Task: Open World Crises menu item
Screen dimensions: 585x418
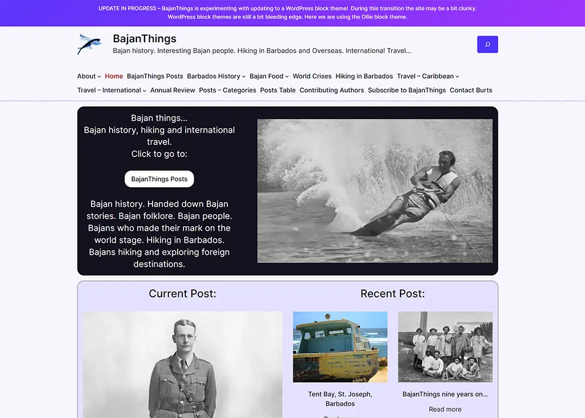Action: [x=312, y=76]
